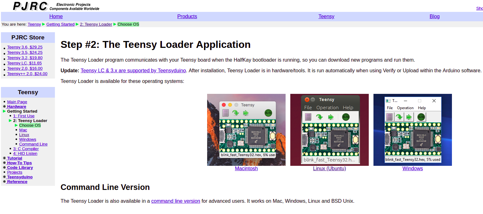Viewport: 483px width, 214px height.
Task: Expand the Tutorial tree node
Action: click(4, 158)
